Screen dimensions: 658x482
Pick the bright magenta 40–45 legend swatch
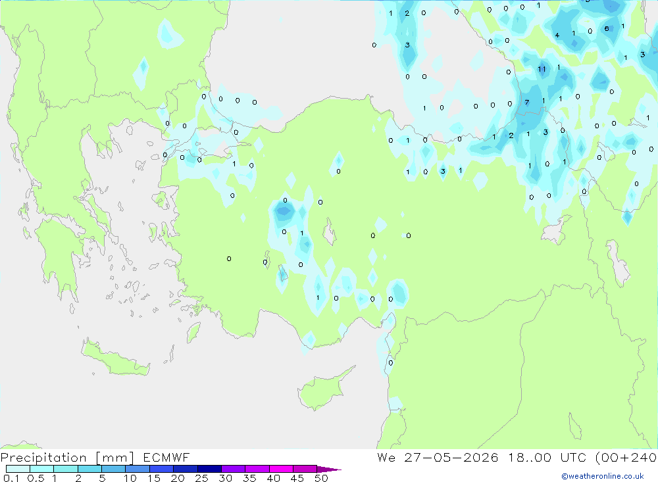click(x=281, y=469)
